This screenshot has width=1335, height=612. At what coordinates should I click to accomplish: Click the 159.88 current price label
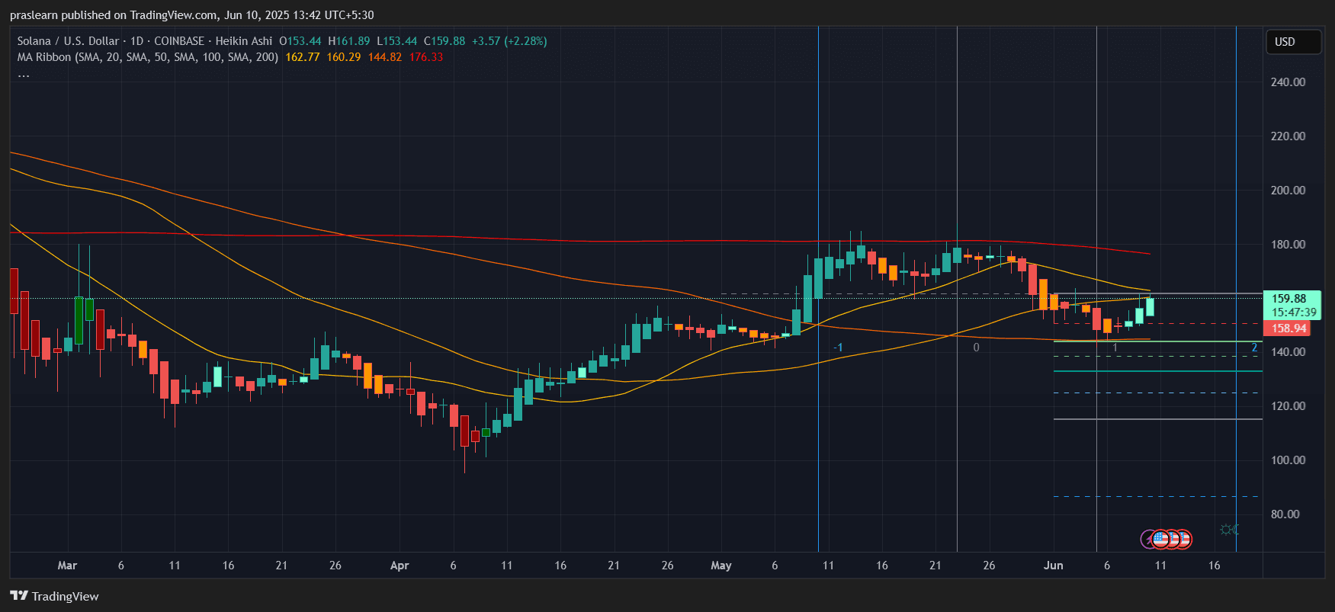point(1288,299)
